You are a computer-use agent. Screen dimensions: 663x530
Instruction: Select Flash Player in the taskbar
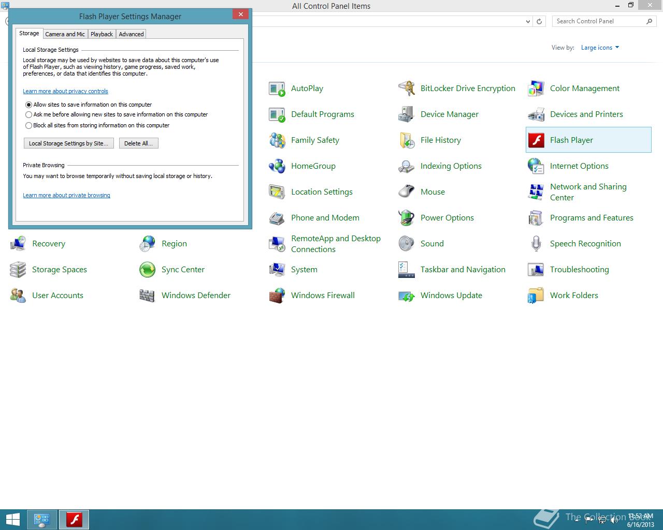tap(74, 519)
